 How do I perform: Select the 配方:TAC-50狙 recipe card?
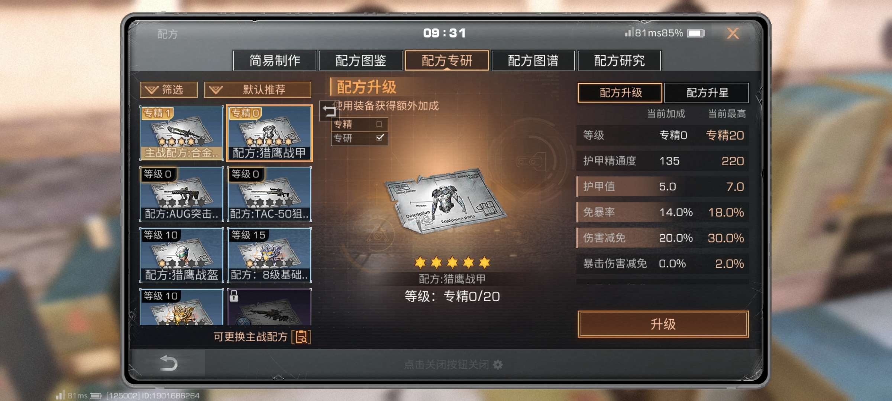click(x=269, y=194)
